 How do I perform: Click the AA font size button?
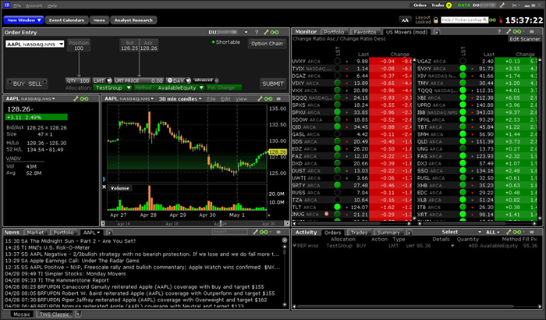(405, 20)
